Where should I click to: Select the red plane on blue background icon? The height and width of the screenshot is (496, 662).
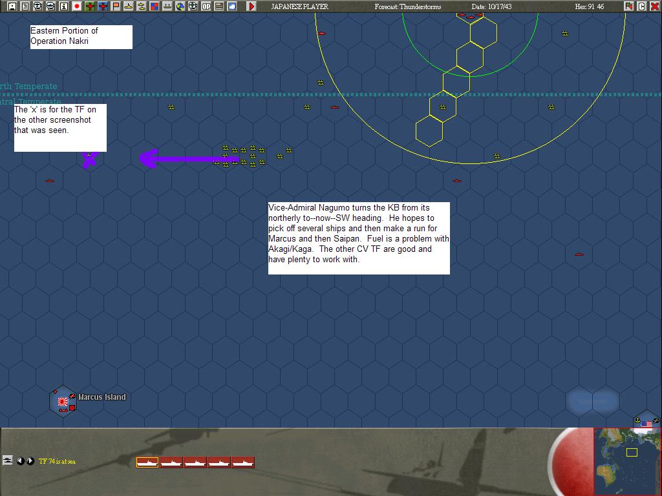click(103, 6)
